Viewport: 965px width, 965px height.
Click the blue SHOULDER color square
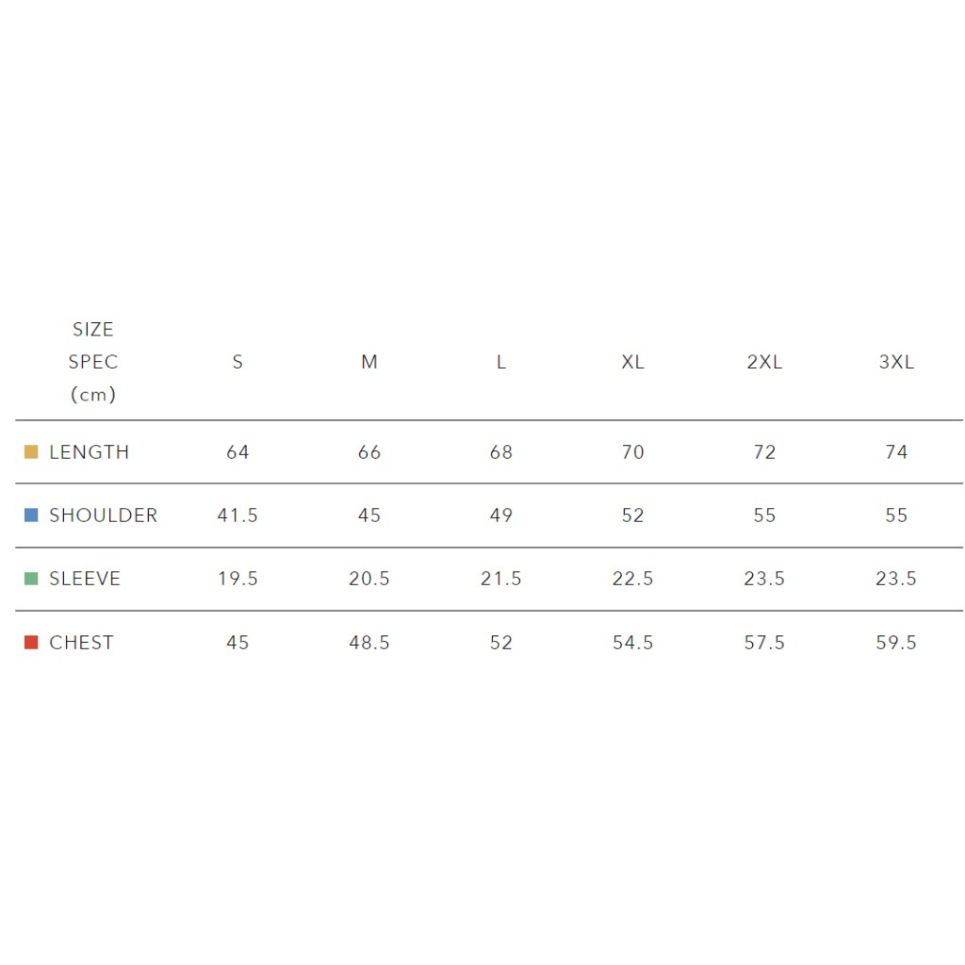[x=31, y=515]
